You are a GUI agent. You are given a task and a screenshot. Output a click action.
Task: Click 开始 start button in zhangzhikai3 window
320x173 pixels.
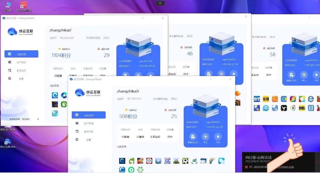[x=218, y=138]
